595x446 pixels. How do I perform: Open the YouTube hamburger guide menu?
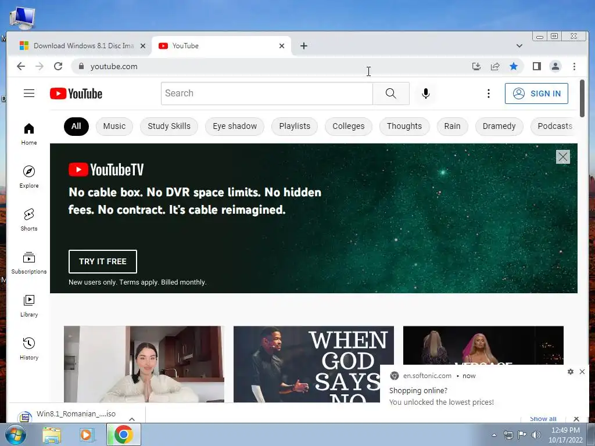[x=29, y=93]
